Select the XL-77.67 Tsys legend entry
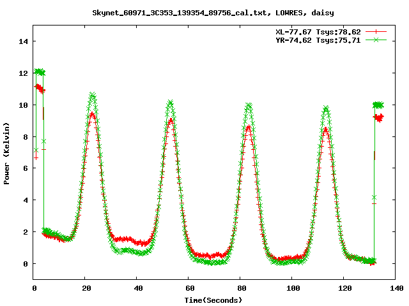This screenshot has height=306, width=409. click(x=317, y=31)
